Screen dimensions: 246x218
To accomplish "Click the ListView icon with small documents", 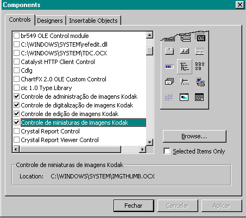I will [200, 66].
